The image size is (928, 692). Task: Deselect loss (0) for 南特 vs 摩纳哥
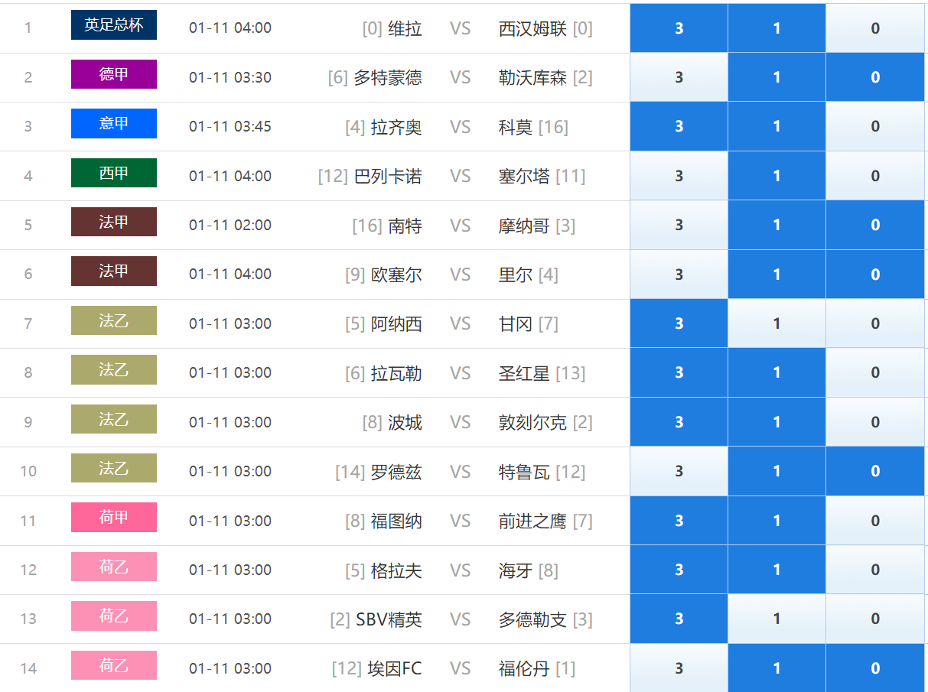pos(875,225)
